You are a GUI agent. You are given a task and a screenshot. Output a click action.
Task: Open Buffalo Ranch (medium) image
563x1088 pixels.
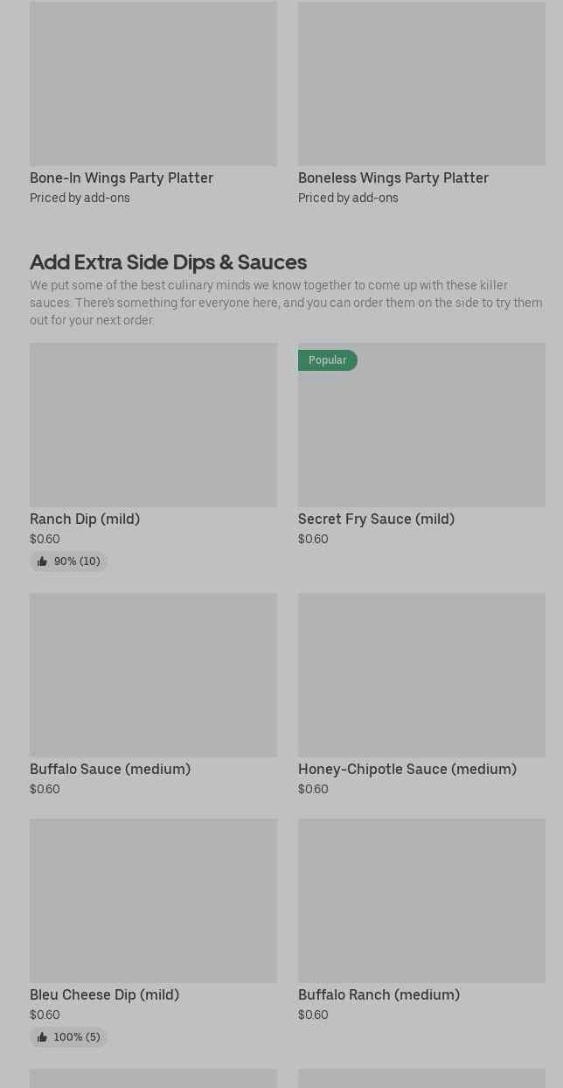[x=421, y=901]
